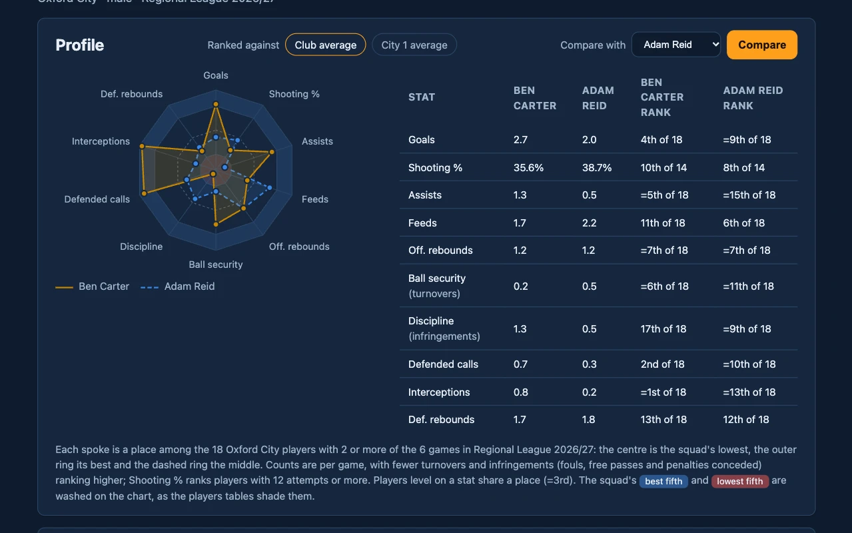The image size is (852, 533).
Task: Click Adam Reid's Interceptions rank =13th of 18
Action: click(x=749, y=392)
